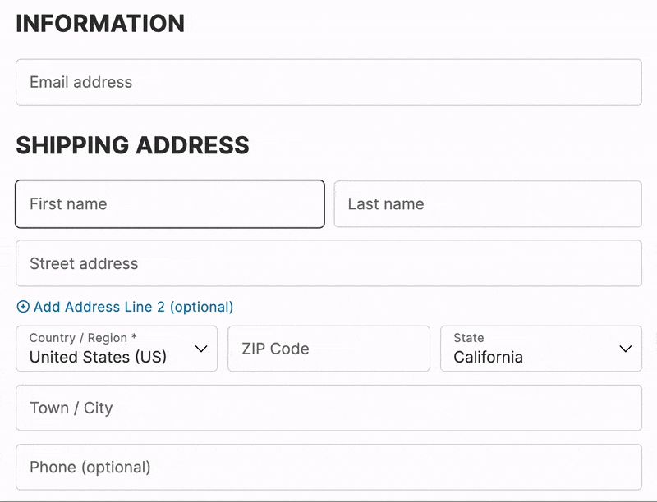Screen dimensions: 657x502
Task: Select the "United States (US)" value text
Action: (x=98, y=357)
